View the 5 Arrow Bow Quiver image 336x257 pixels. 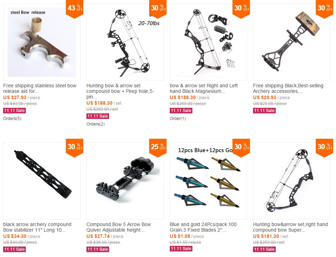point(125,181)
